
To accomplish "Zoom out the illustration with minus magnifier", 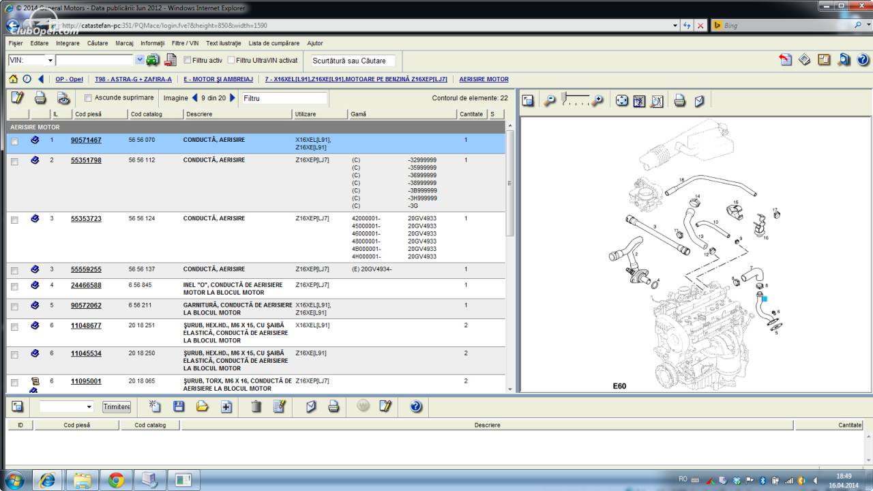I will [x=550, y=101].
